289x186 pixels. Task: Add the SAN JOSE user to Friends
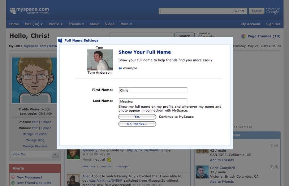(x=222, y=160)
